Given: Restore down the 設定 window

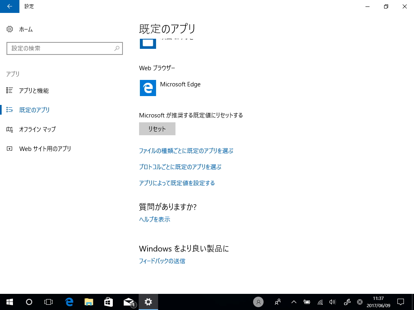Looking at the screenshot, I should coord(386,6).
